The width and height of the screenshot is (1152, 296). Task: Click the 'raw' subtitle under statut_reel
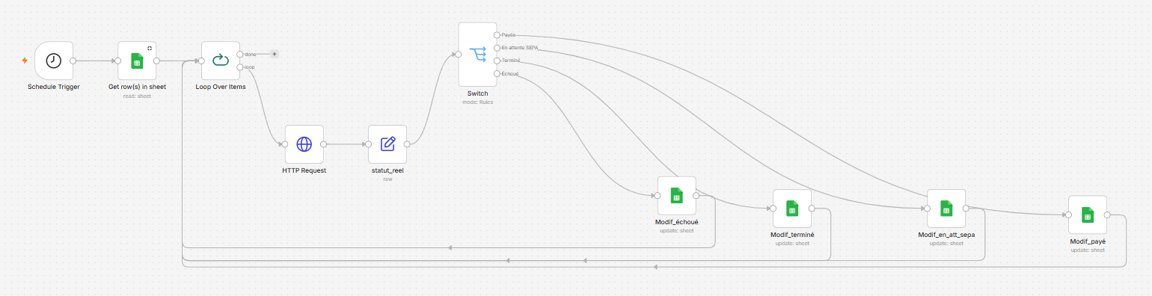point(387,179)
